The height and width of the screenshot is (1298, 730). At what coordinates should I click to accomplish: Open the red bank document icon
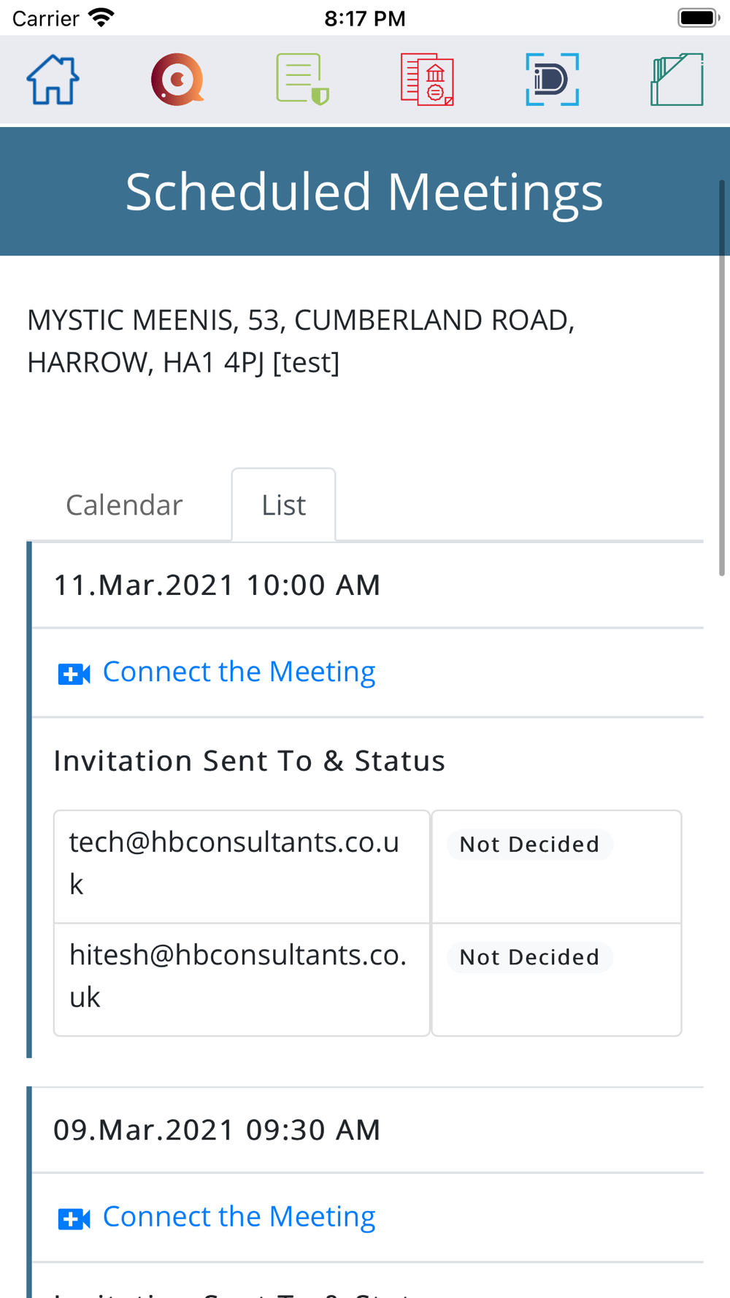[x=427, y=80]
